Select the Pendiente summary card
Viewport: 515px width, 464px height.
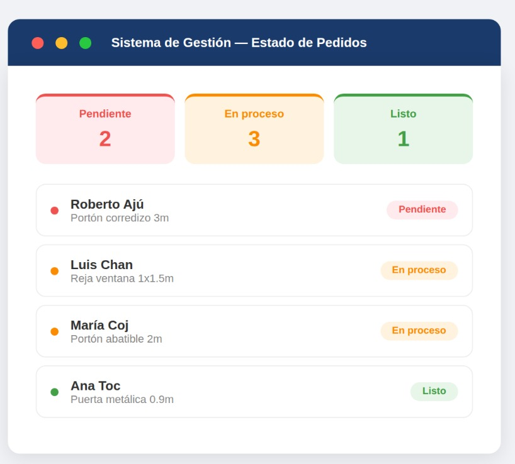105,129
